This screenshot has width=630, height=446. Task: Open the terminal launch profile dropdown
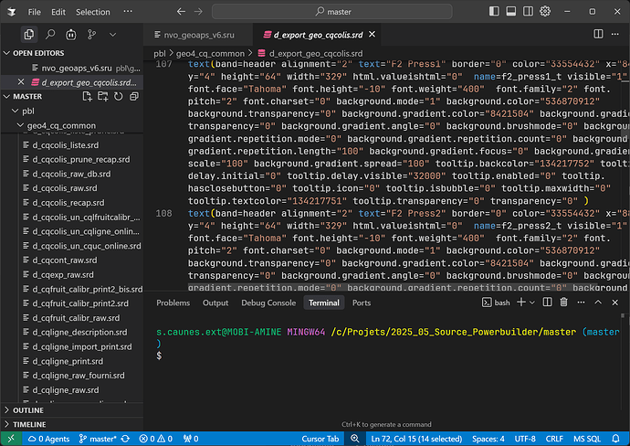click(532, 303)
